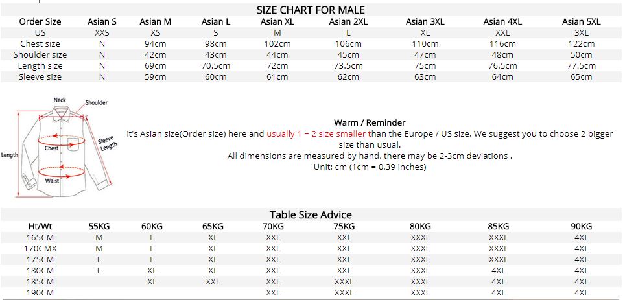
Task: Select the Asian 5XL column header
Action: click(x=581, y=22)
